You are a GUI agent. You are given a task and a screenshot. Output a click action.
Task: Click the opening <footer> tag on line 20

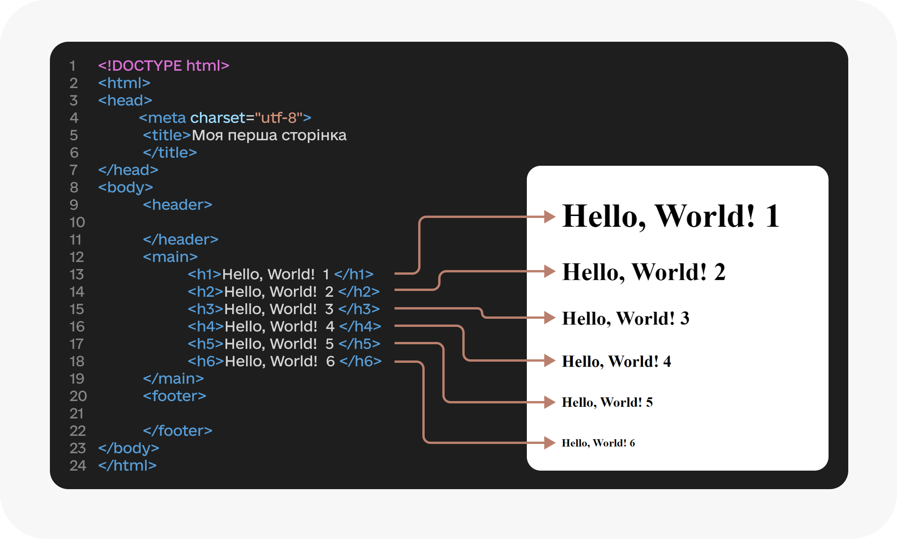174,396
